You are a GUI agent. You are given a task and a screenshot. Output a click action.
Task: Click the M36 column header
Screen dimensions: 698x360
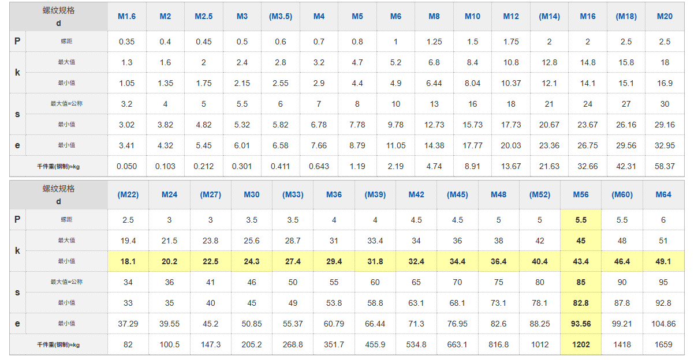[334, 194]
